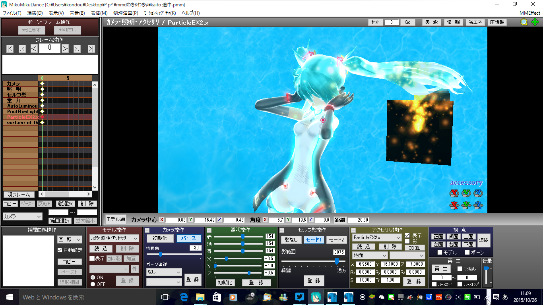This screenshot has height=305, width=543.
Task: Jump to the last frame
Action: click(x=91, y=49)
